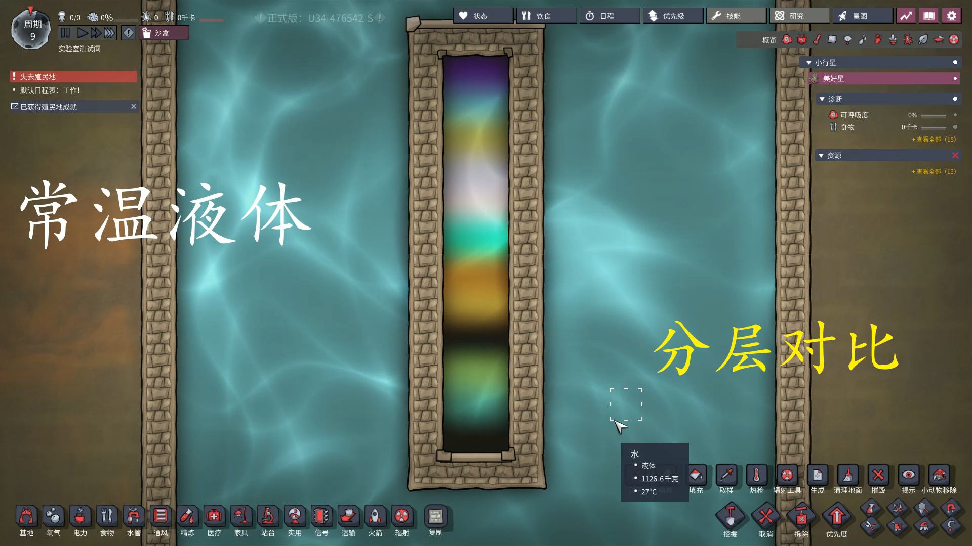Collapse the 小行星 (Asteroids) section
972x546 pixels.
pyautogui.click(x=809, y=63)
